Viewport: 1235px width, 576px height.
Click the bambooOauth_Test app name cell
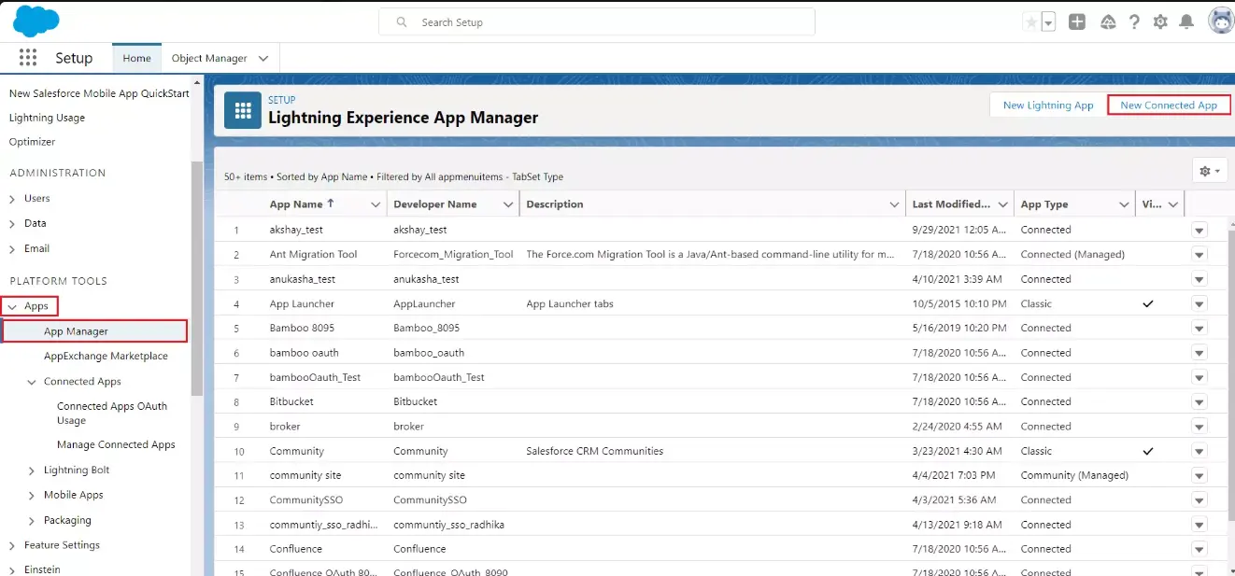click(x=315, y=377)
